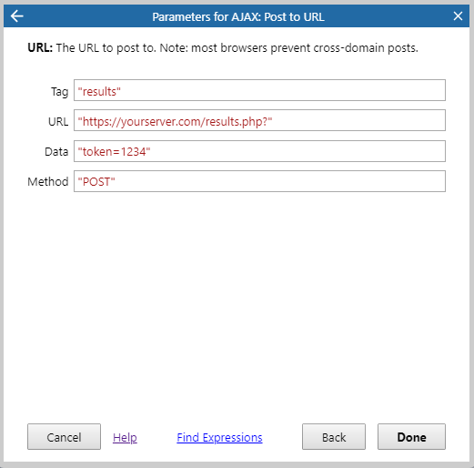The width and height of the screenshot is (474, 468).
Task: Return to previous step with Back button
Action: pos(334,437)
